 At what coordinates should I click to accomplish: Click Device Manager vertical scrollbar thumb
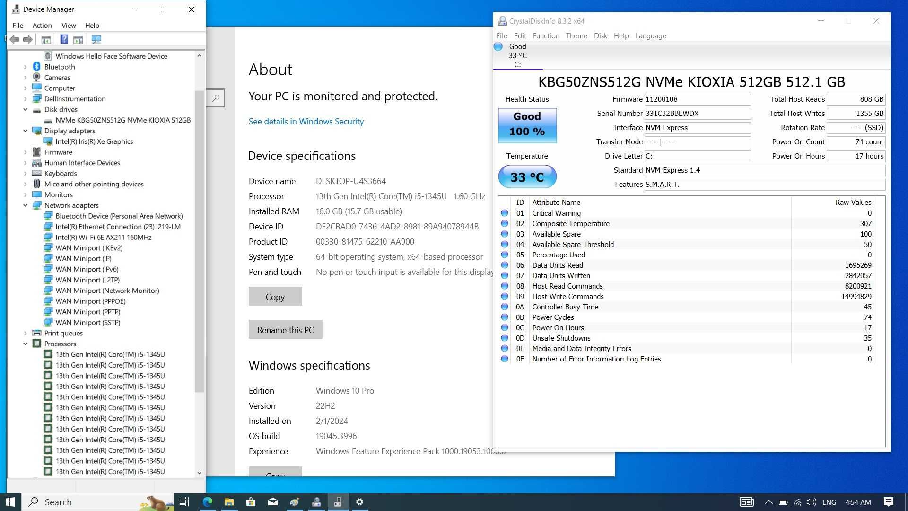pyautogui.click(x=199, y=241)
